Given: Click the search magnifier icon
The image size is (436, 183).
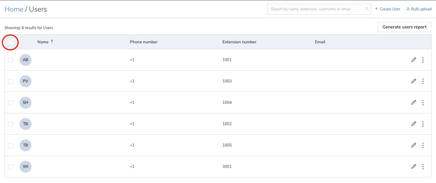Looking at the screenshot, I should pos(367,9).
